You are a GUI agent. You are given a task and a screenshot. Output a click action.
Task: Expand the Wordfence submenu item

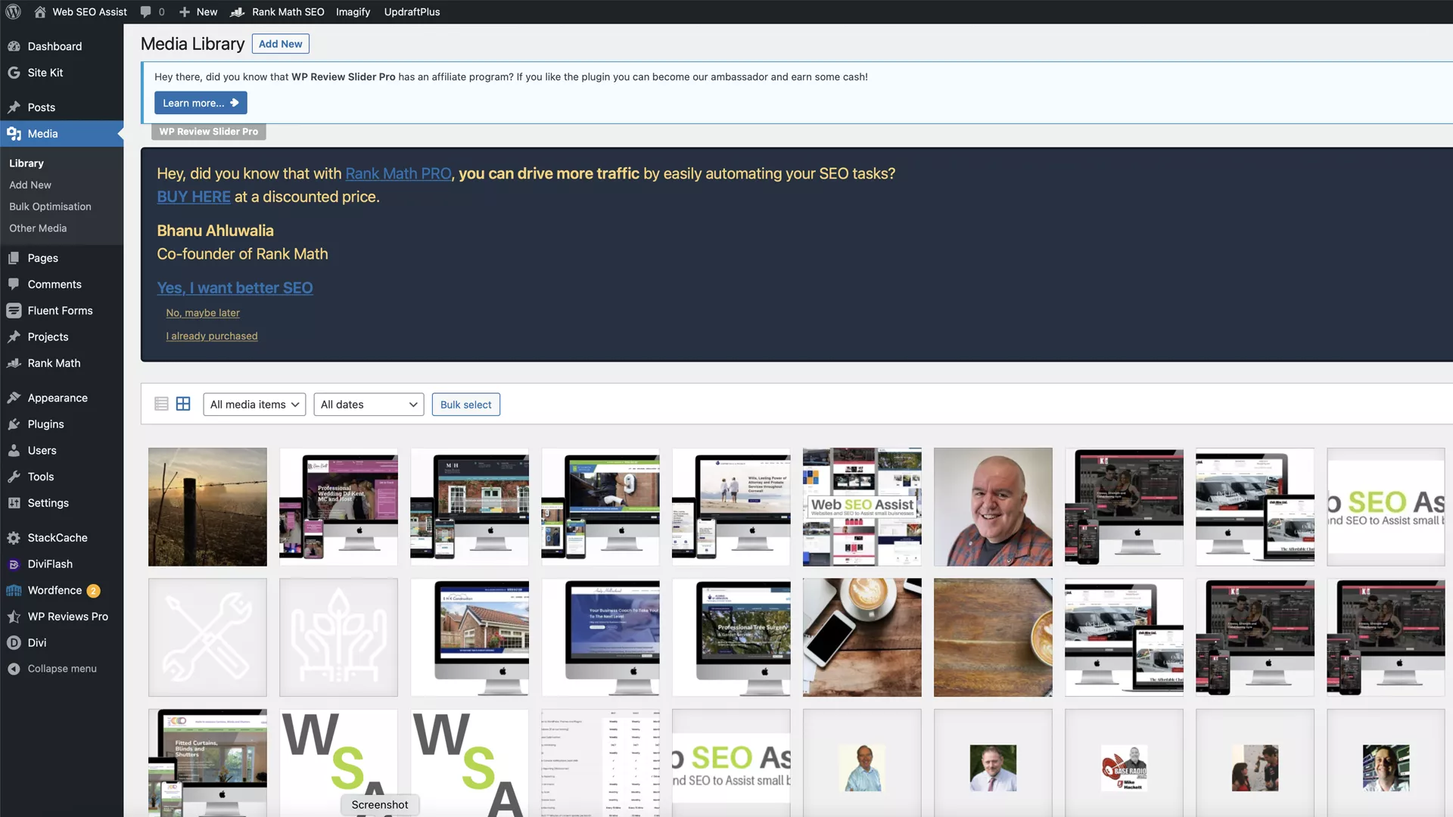point(55,589)
